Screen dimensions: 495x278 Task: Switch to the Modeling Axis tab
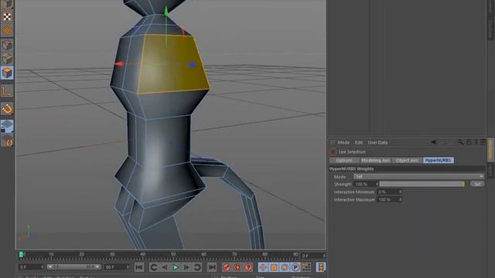pyautogui.click(x=375, y=161)
